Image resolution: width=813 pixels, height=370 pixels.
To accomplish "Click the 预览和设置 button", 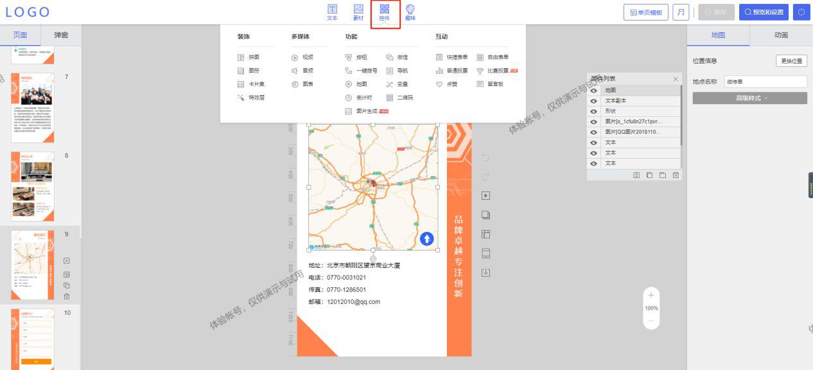I will [764, 12].
